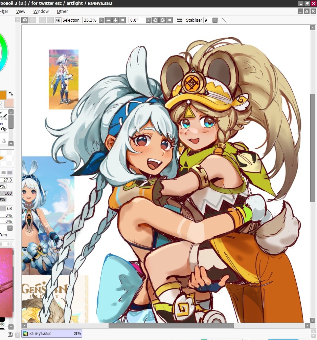Screen dimensions: 317x340
Task: Rotate canvas clockwise
Action: coord(162,20)
